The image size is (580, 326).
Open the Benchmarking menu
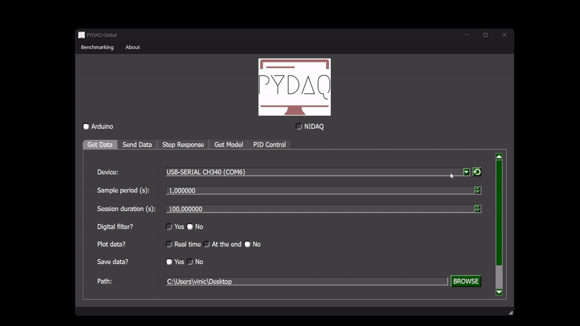coord(97,47)
